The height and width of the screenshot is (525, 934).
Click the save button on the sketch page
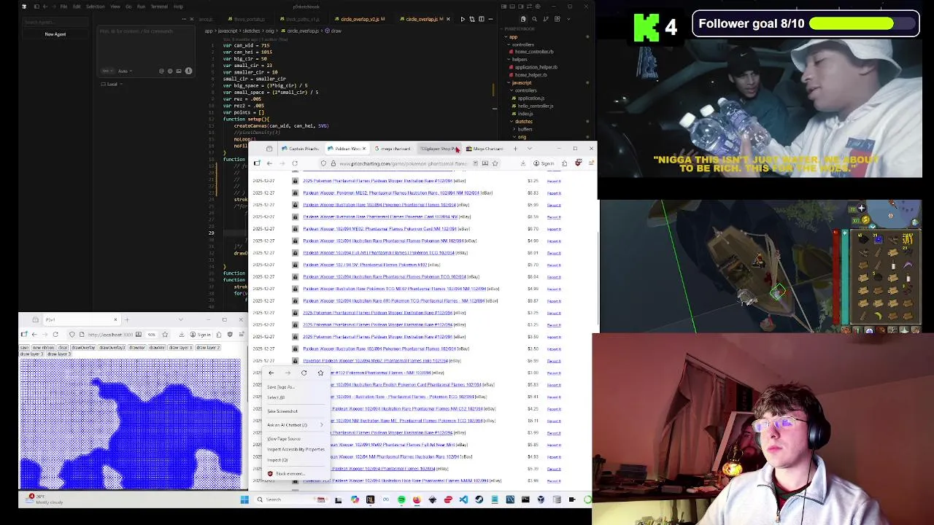(x=24, y=348)
